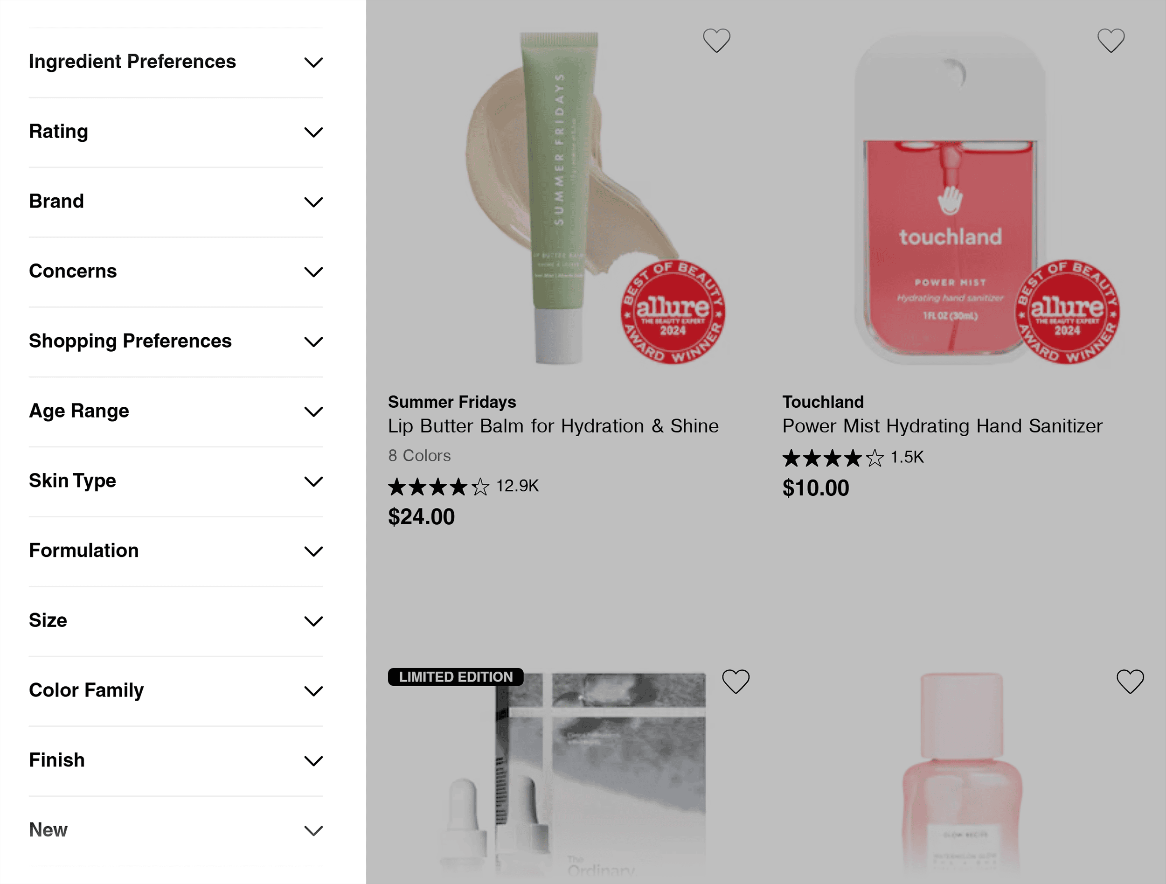Toggle the Finish filter section
Viewport: 1166px width, 884px height.
point(176,759)
